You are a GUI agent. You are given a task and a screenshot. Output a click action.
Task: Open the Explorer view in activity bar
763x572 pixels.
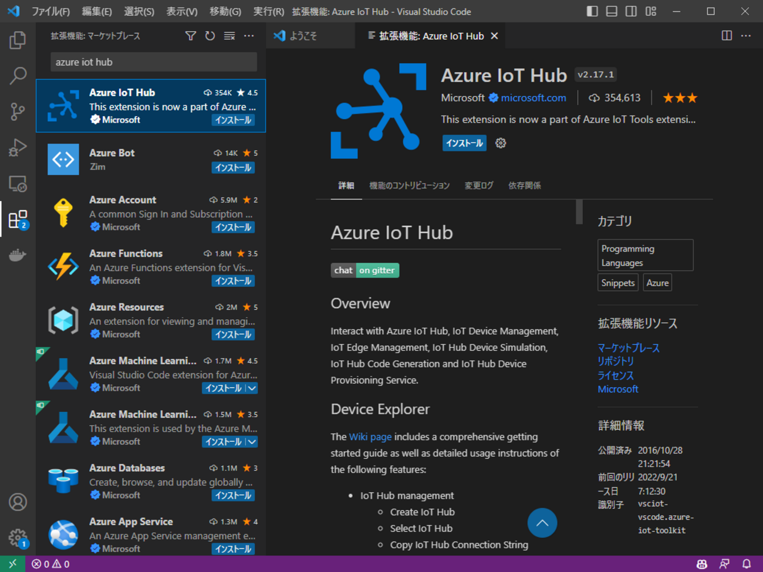(x=18, y=40)
